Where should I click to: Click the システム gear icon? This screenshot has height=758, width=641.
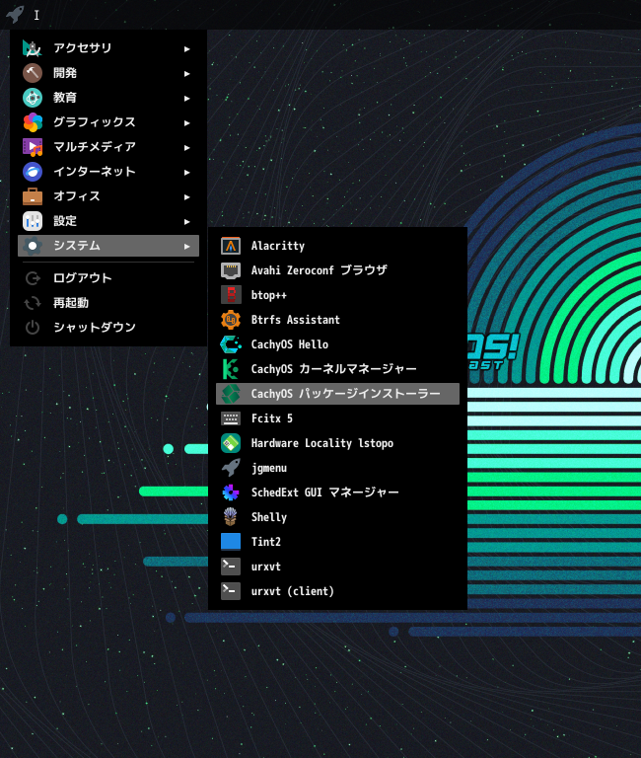point(33,246)
